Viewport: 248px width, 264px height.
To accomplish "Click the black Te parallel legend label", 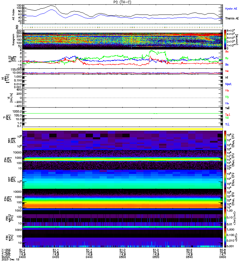I will [x=227, y=108].
